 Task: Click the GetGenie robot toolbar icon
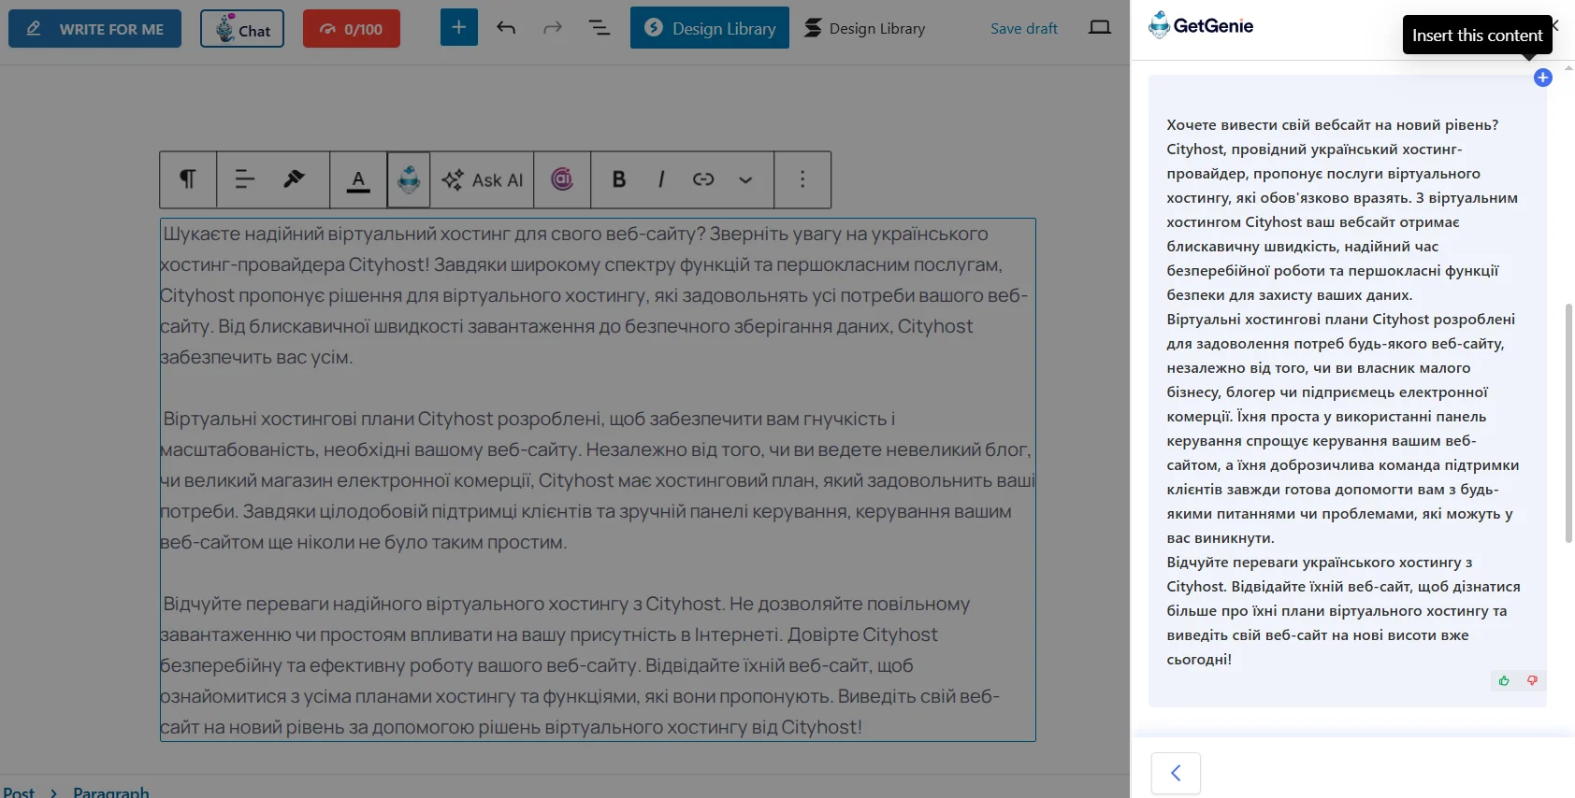point(409,179)
